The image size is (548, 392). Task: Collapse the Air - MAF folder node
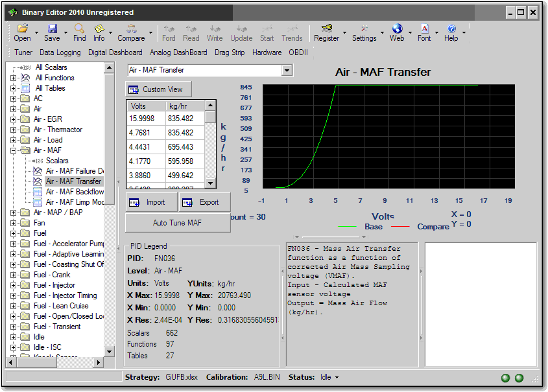click(x=13, y=150)
